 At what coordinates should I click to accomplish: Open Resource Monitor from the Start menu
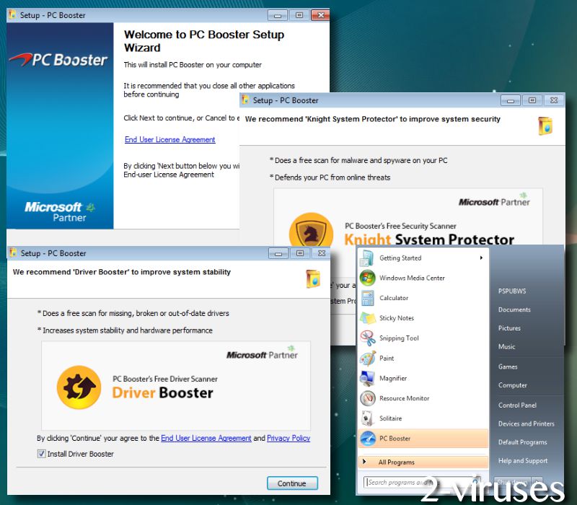(x=423, y=398)
